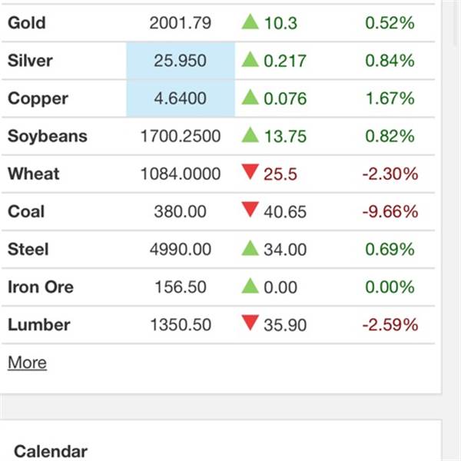
Task: Click the red down arrow in Coal row
Action: pyautogui.click(x=250, y=209)
